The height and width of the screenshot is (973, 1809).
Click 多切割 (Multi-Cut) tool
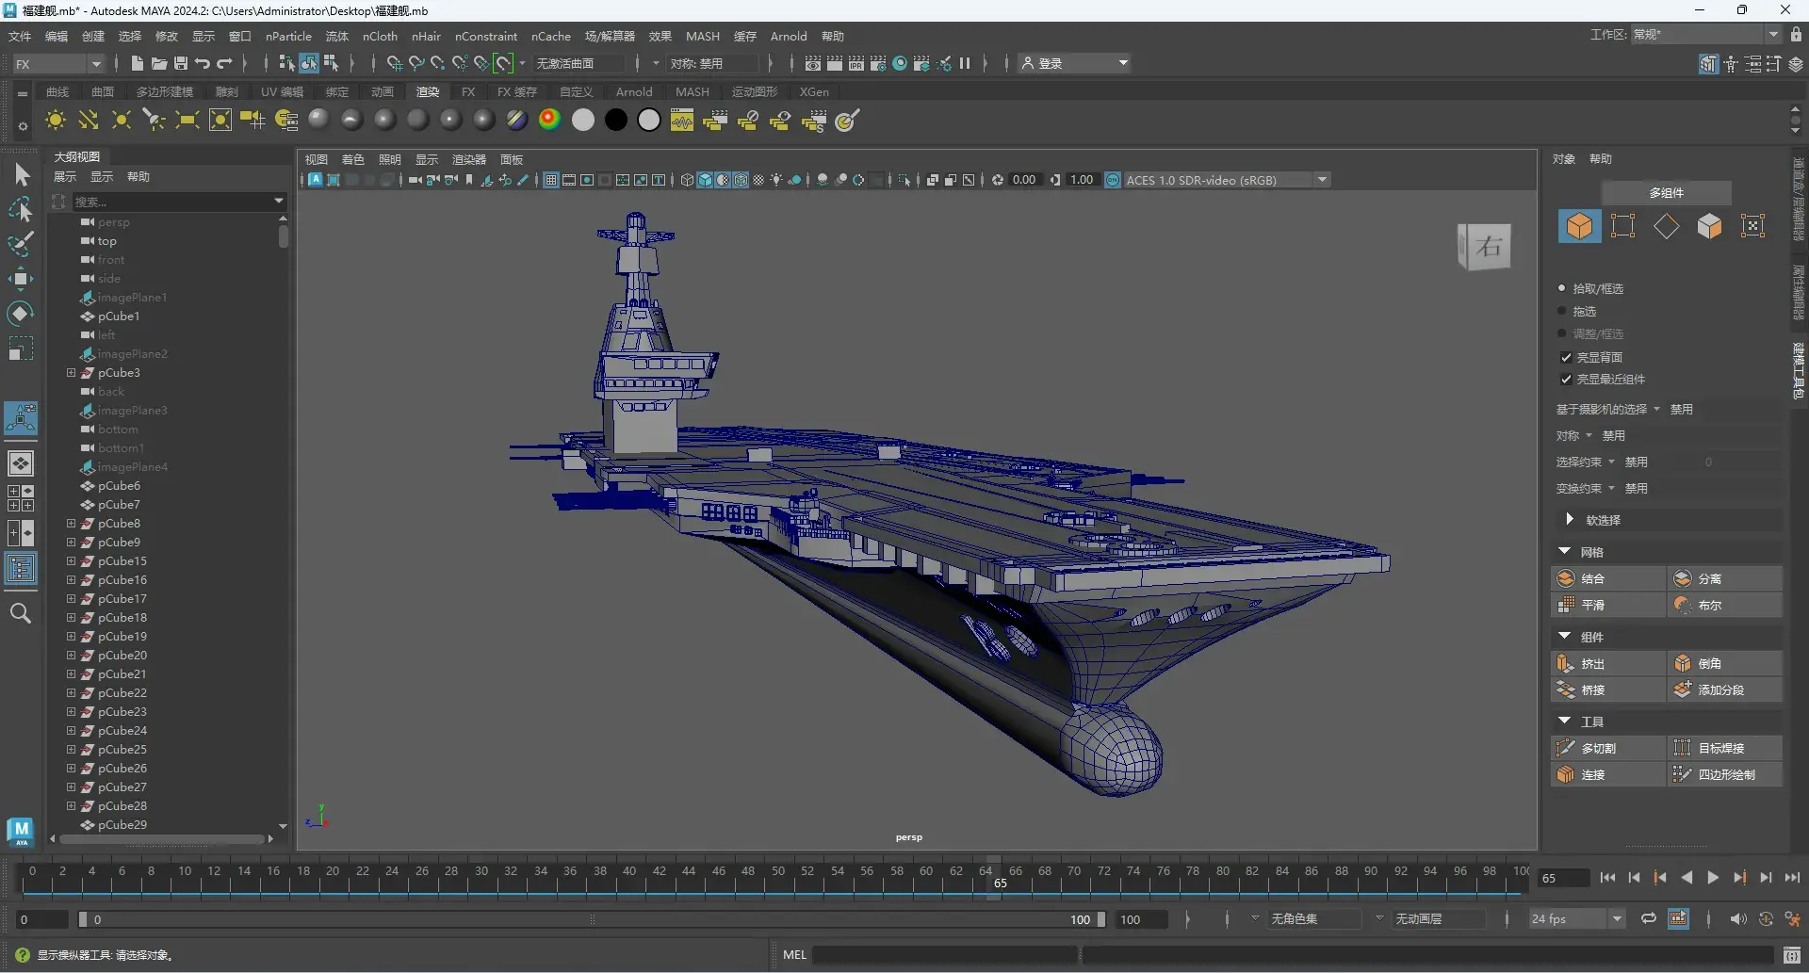(1608, 748)
